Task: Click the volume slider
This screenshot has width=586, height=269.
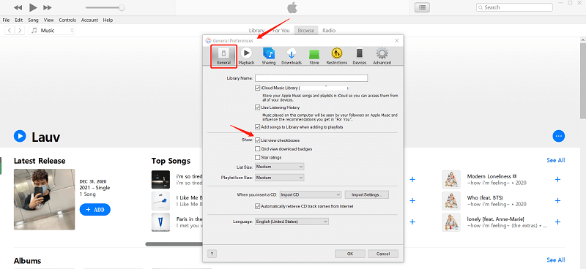Action: click(x=105, y=8)
